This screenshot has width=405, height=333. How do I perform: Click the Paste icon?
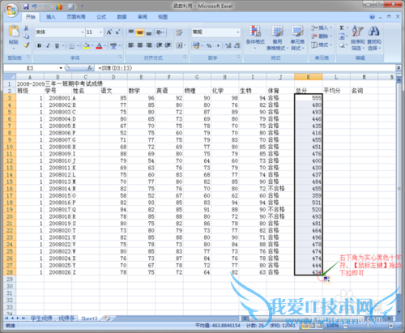[x=14, y=32]
